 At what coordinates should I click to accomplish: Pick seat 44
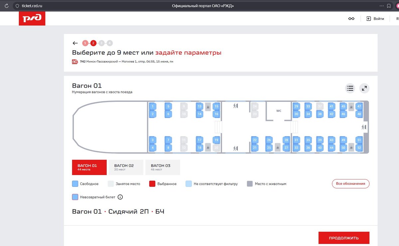pos(332,147)
